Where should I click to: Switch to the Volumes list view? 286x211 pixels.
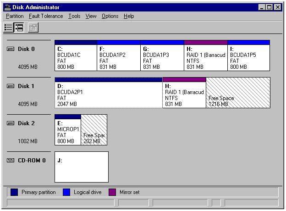pyautogui.click(x=9, y=28)
